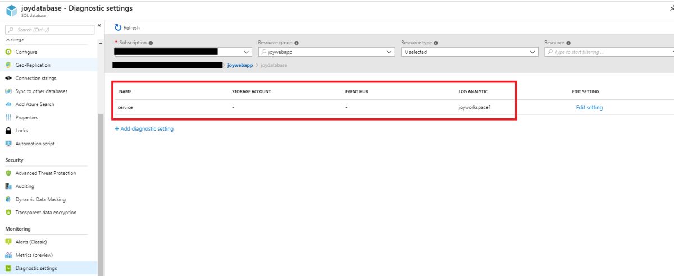674x276 pixels.
Task: Open Sync to other databases item
Action: [x=48, y=91]
